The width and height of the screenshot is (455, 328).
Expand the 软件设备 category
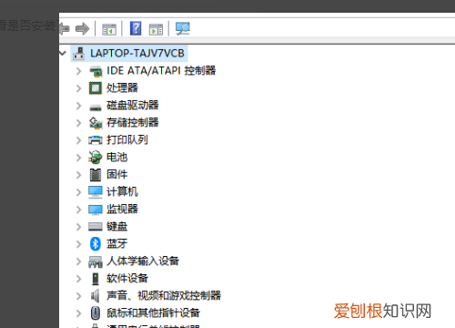point(79,279)
